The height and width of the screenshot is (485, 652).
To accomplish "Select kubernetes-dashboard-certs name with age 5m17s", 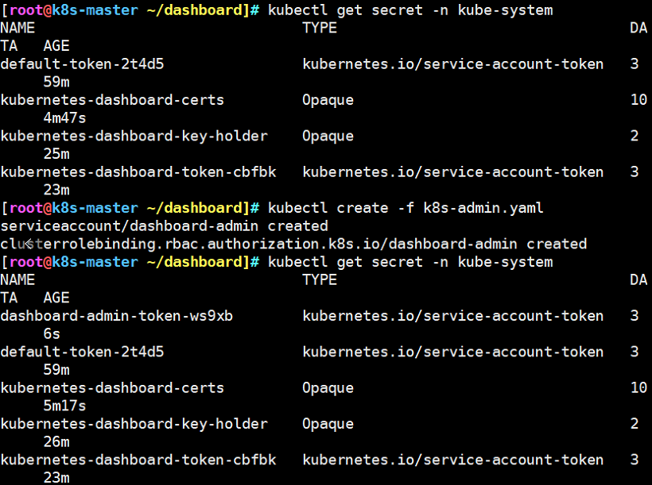I will [112, 388].
